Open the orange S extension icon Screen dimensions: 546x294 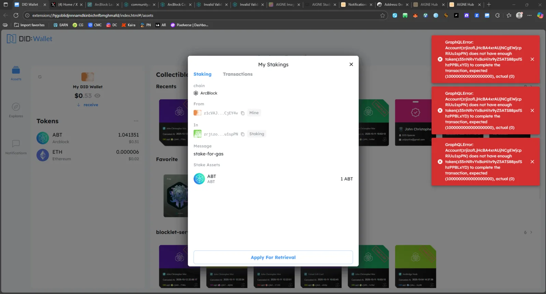coord(446,15)
